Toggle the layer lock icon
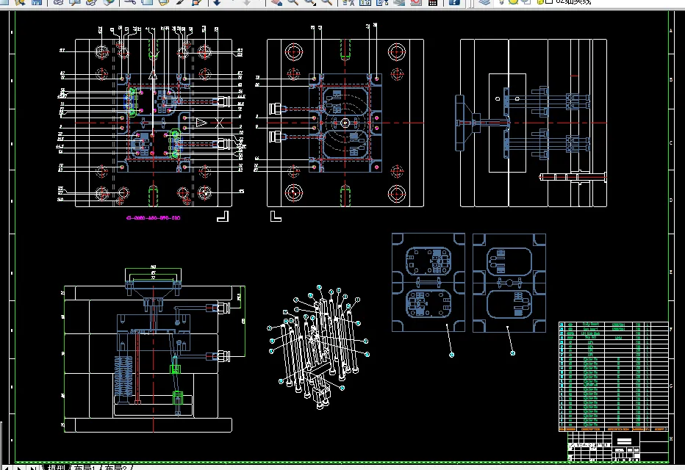The image size is (685, 470). 540,2
